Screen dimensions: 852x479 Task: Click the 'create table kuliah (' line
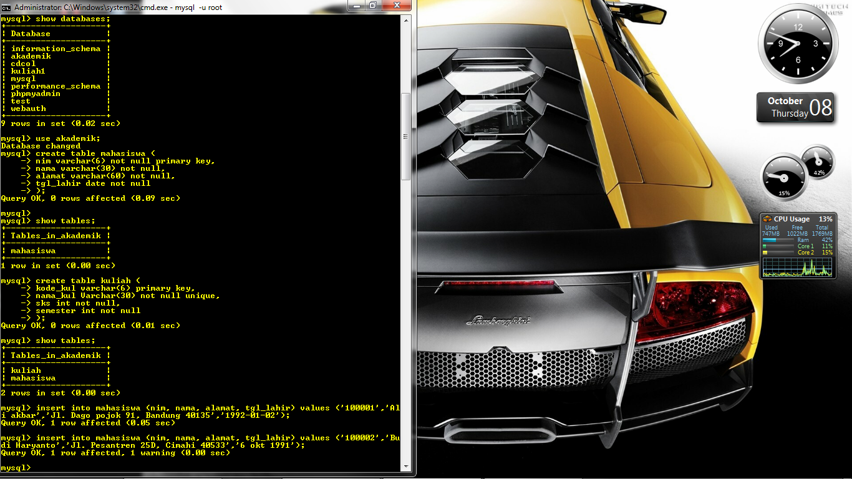pyautogui.click(x=70, y=281)
